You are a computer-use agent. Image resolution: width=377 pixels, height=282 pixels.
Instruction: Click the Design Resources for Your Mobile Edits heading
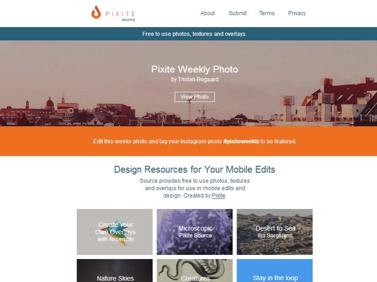pyautogui.click(x=195, y=169)
